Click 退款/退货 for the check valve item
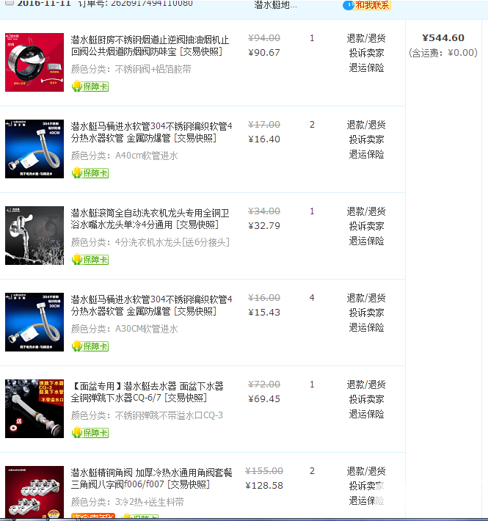The image size is (488, 521). point(366,38)
